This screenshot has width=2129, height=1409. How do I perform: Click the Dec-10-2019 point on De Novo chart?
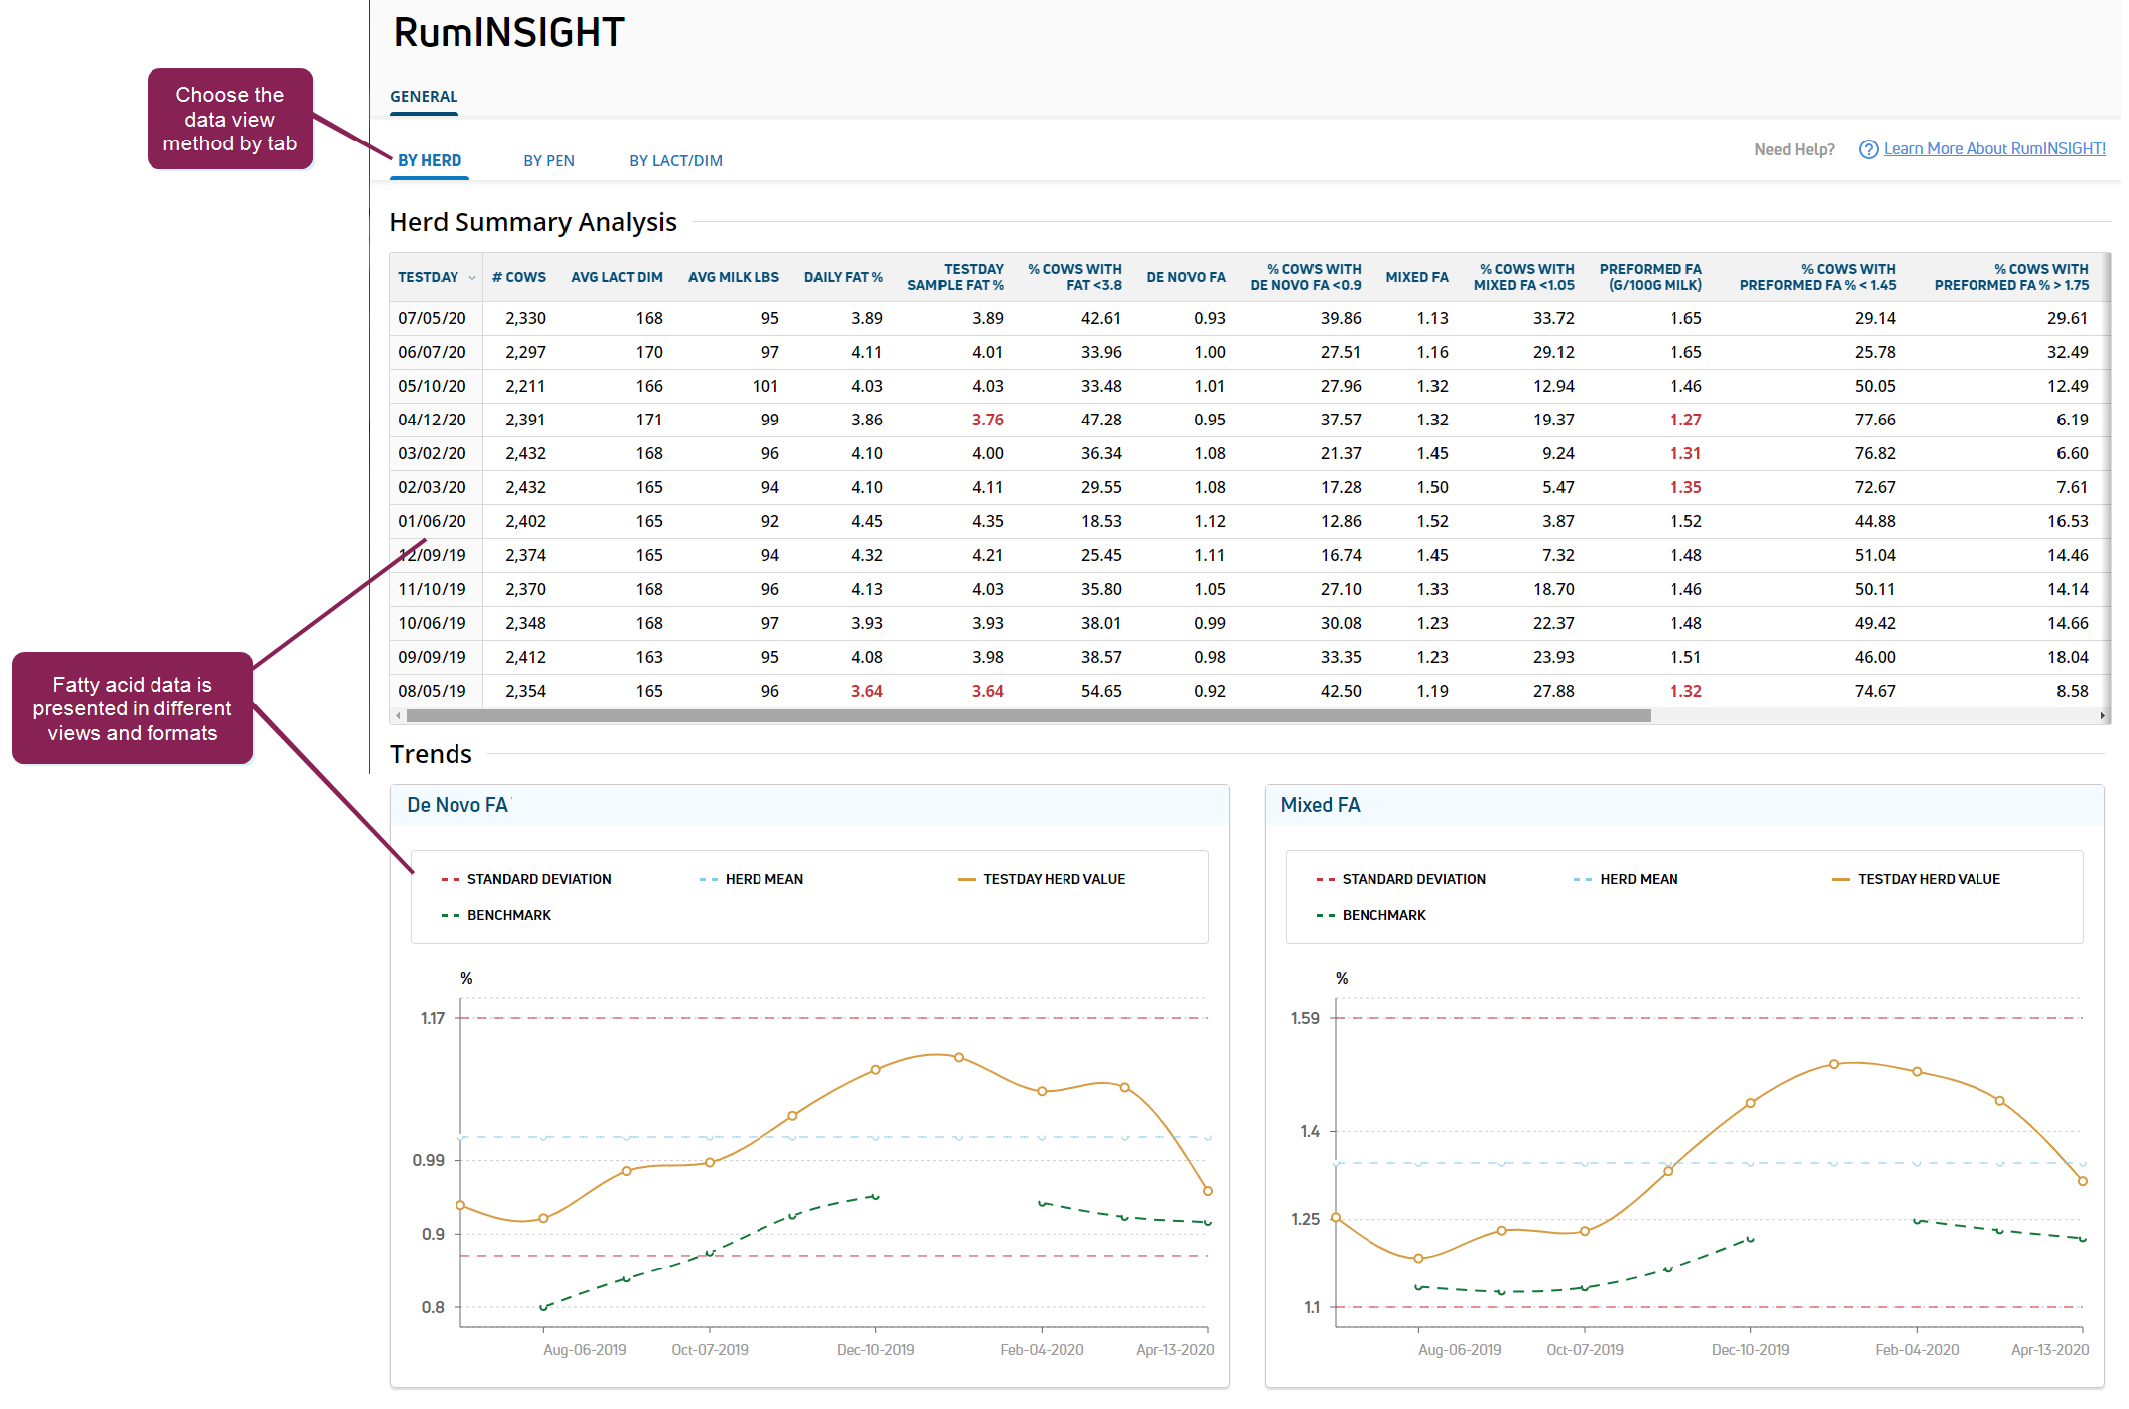[875, 1070]
